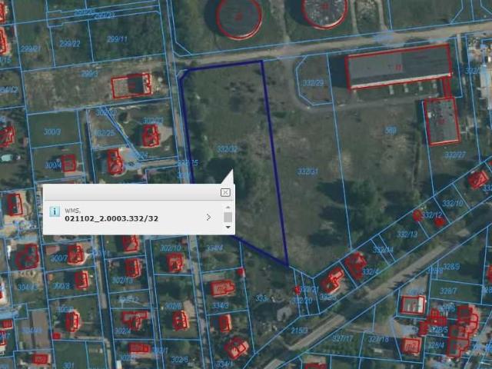The image size is (492, 369).
Task: Click parcel label 299/11 on map
Action: [117, 39]
